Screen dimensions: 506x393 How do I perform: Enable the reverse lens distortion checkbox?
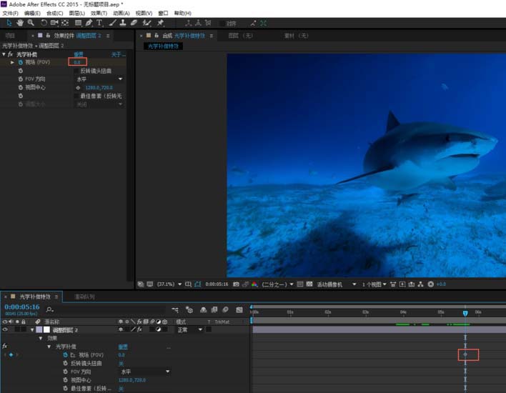click(76, 71)
